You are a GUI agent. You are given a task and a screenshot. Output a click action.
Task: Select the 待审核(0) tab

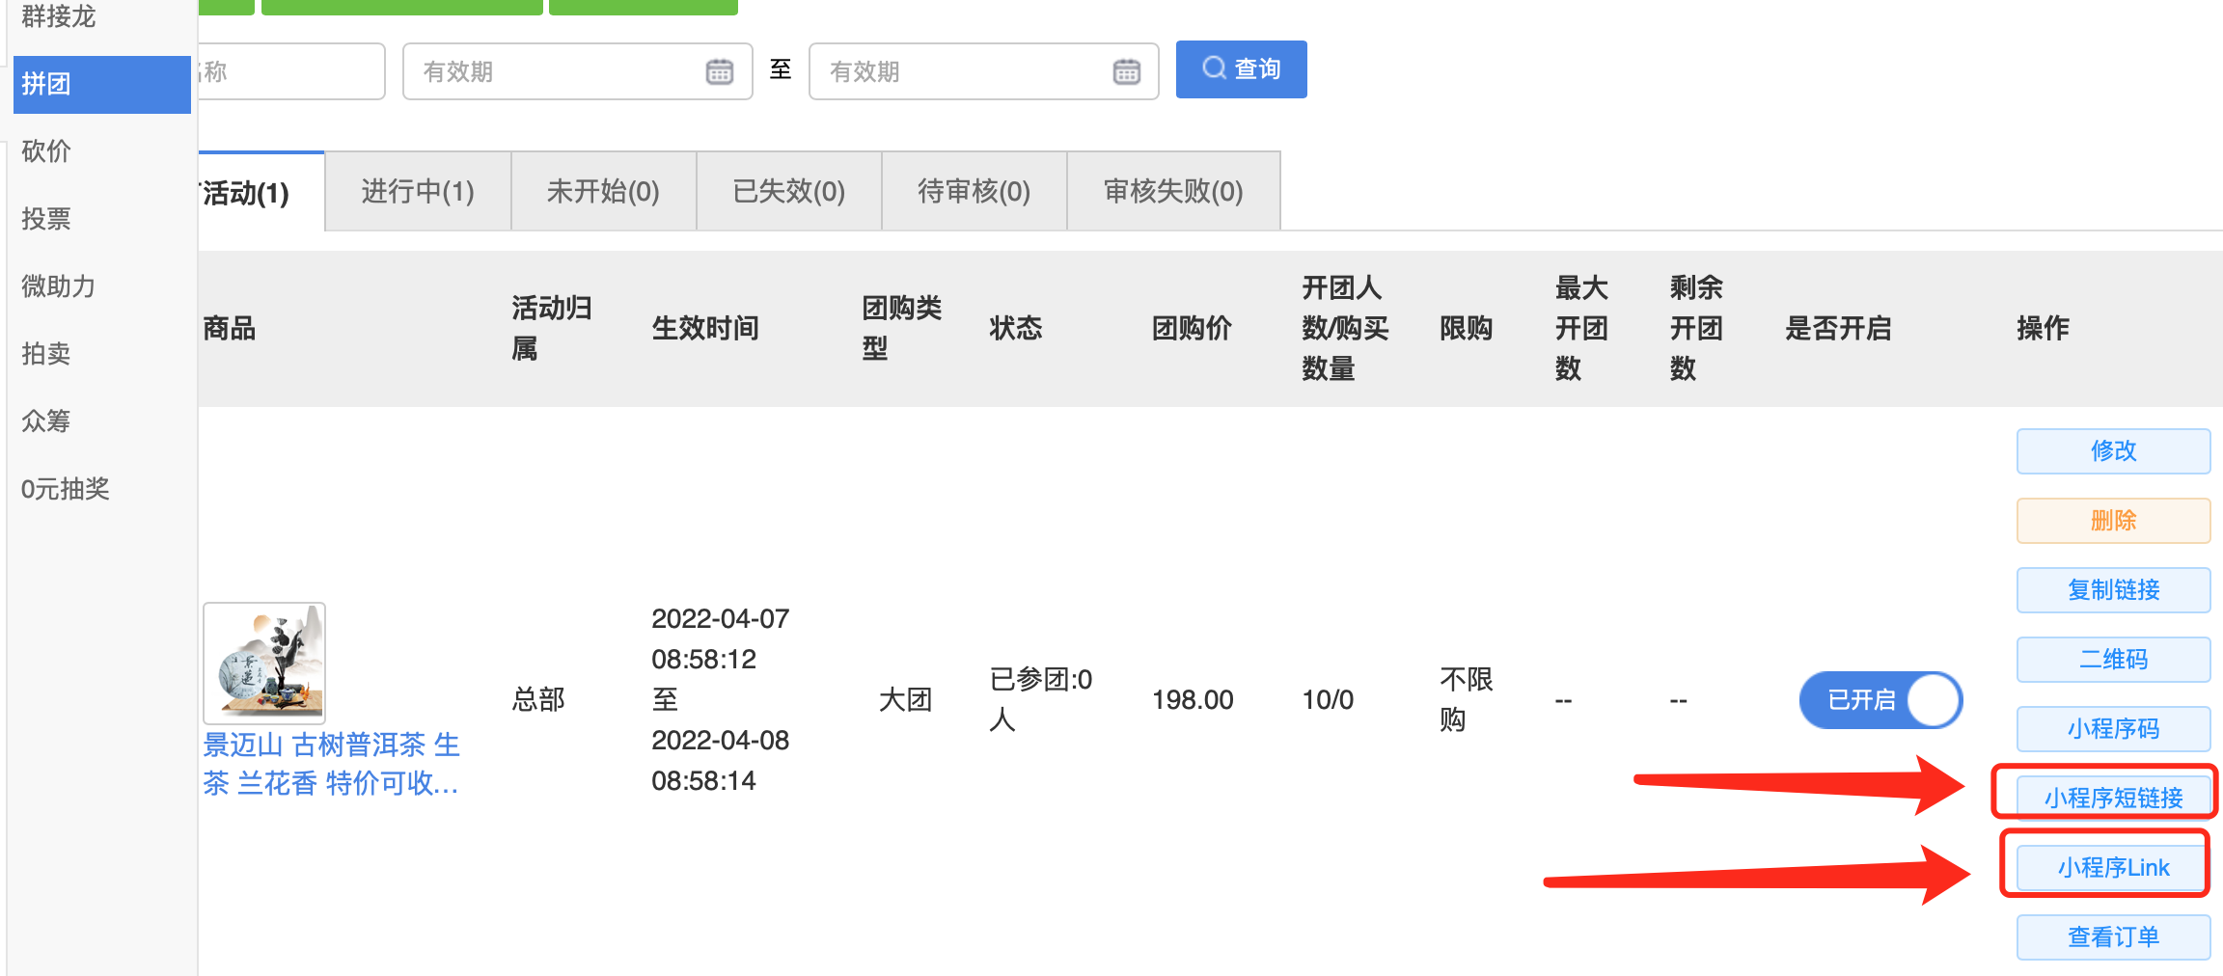[974, 191]
